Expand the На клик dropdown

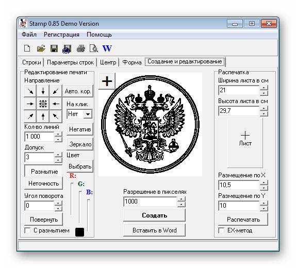(88, 114)
